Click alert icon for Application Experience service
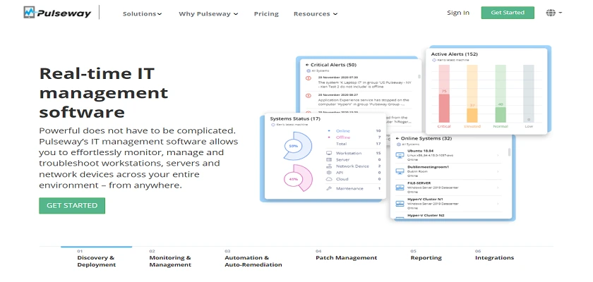 [x=309, y=95]
